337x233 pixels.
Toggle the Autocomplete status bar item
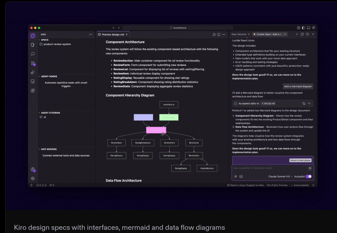click(300, 185)
